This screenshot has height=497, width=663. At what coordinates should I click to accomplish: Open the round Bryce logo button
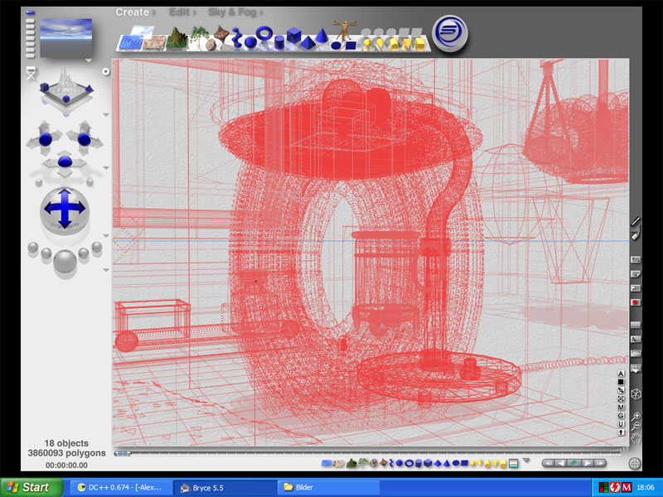450,32
